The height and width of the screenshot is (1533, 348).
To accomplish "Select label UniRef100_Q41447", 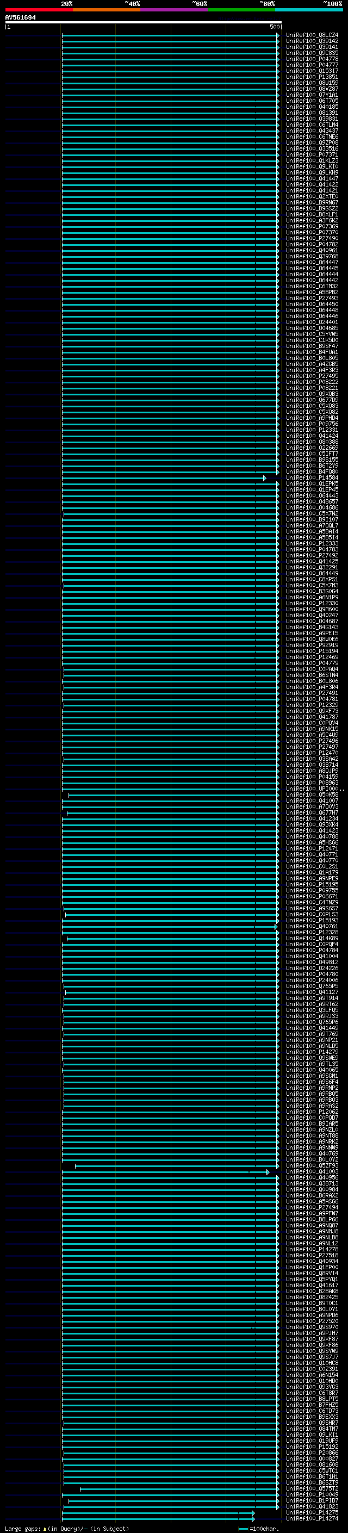I will tap(312, 178).
